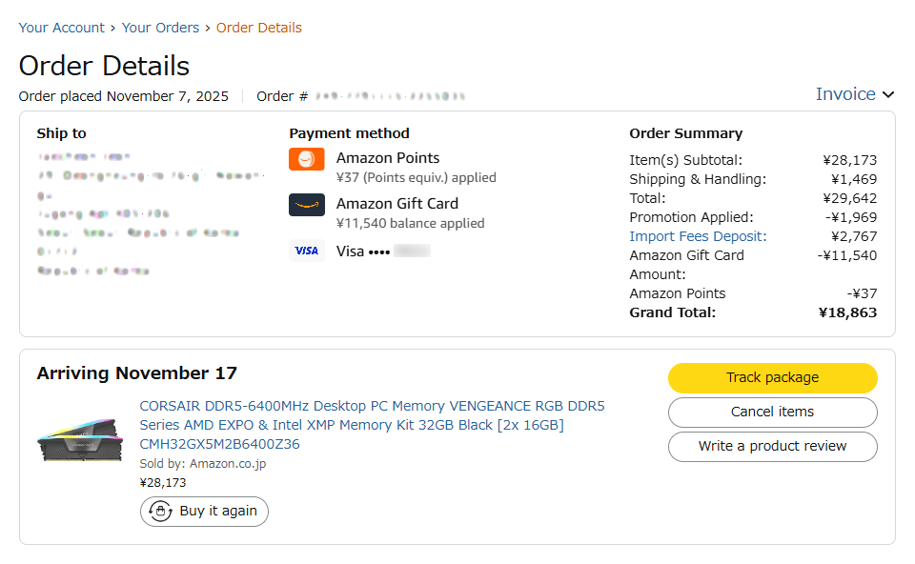Click the Amazon Gift Card payment label
Image resolution: width=915 pixels, height=564 pixels.
click(396, 204)
